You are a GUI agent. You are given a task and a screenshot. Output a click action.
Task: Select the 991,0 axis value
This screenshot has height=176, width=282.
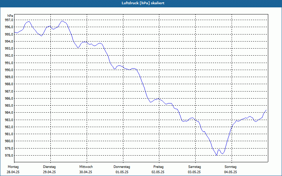tap(9, 63)
